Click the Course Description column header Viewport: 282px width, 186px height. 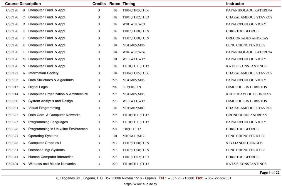[23, 4]
